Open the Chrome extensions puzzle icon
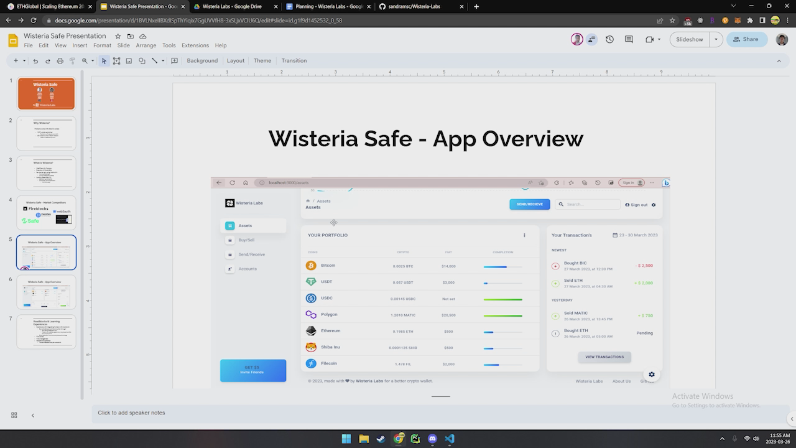This screenshot has width=796, height=448. pyautogui.click(x=751, y=21)
